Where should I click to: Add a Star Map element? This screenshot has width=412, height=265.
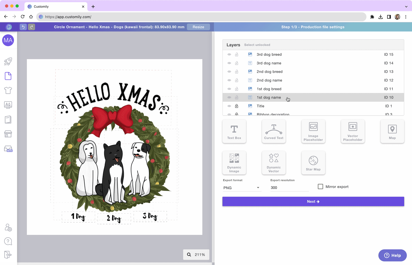[313, 163]
